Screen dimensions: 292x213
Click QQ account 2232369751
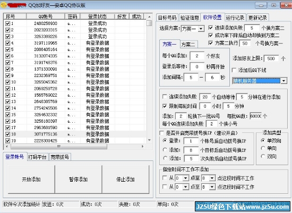46,75
